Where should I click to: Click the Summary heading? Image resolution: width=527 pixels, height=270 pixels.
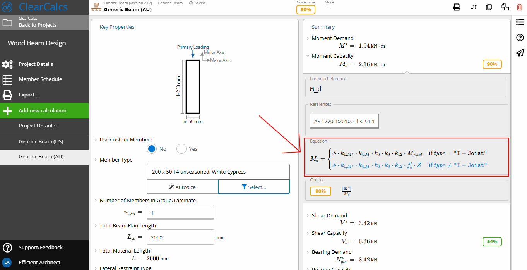click(323, 27)
